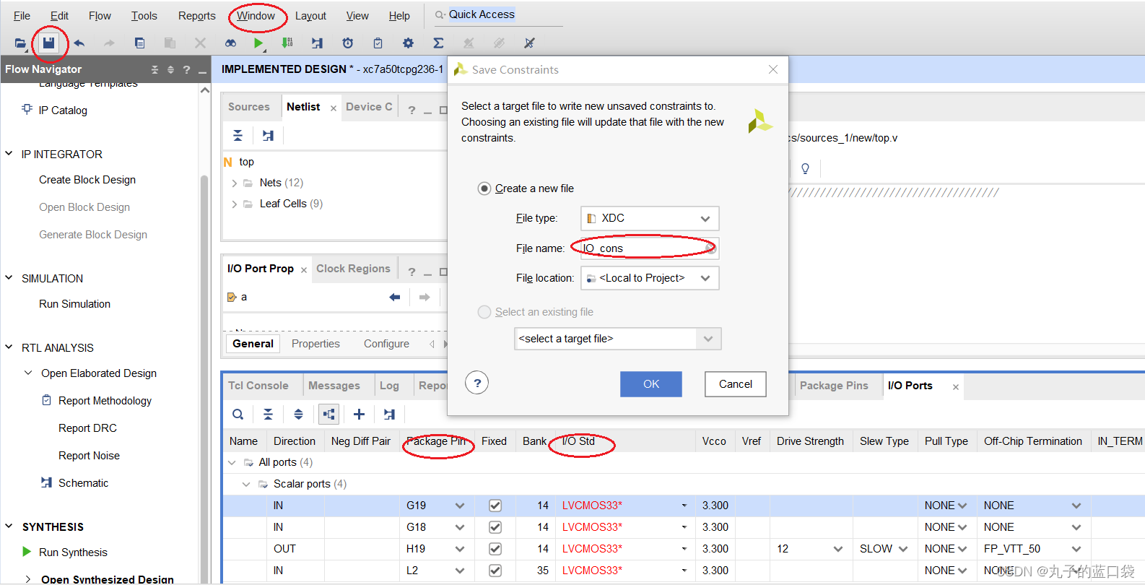
Task: Select the 'Select an existing file' radio button
Action: pyautogui.click(x=484, y=312)
